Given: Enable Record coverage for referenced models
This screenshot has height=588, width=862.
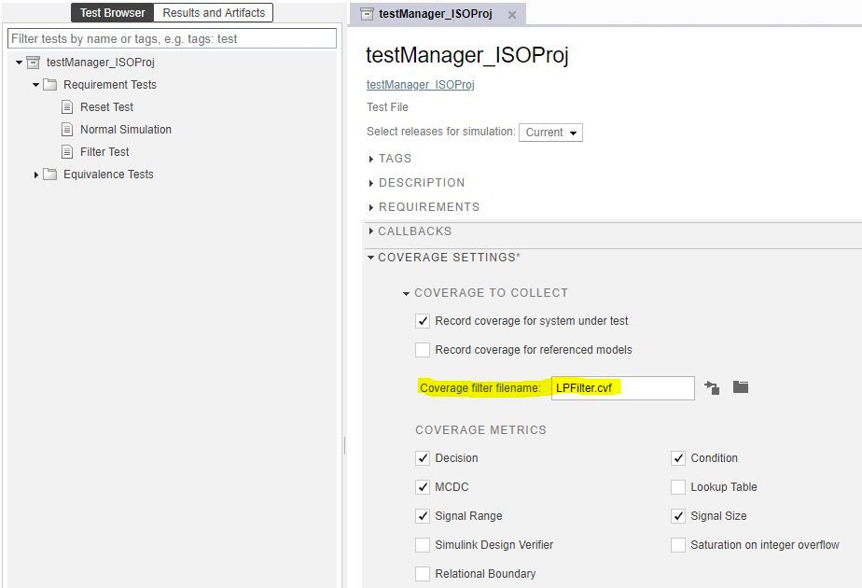Looking at the screenshot, I should click(422, 350).
